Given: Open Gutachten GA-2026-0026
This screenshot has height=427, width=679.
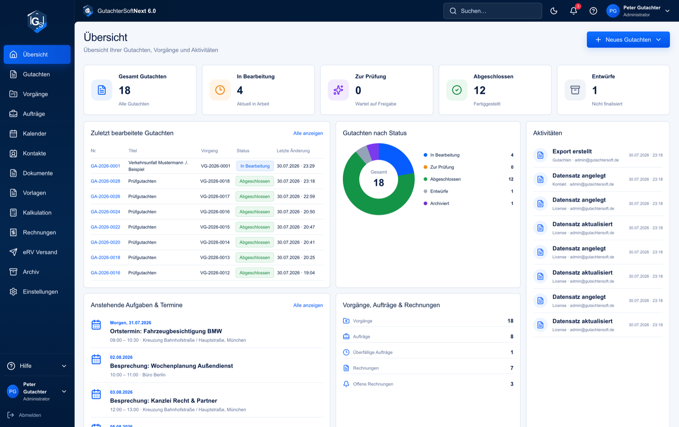Looking at the screenshot, I should (105, 197).
